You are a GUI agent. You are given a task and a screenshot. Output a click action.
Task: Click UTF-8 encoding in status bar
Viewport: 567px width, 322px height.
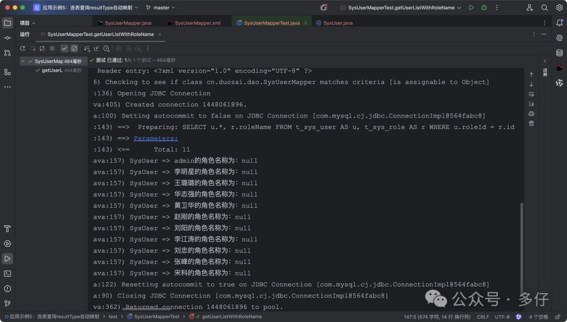point(502,317)
